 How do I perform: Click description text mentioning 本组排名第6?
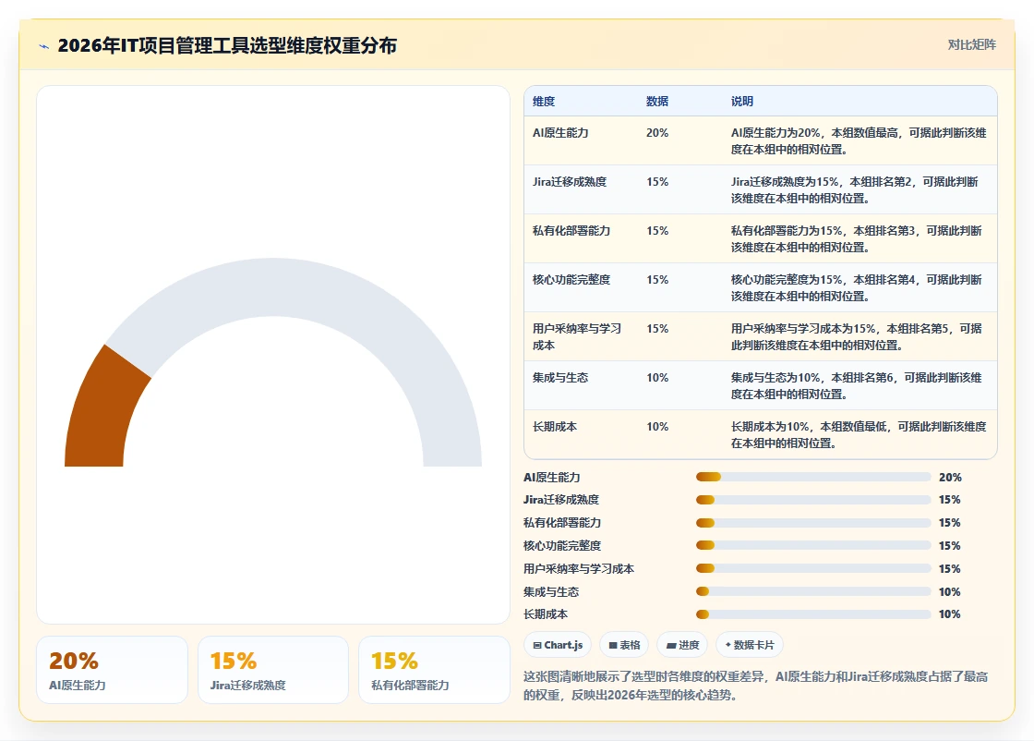(x=857, y=385)
